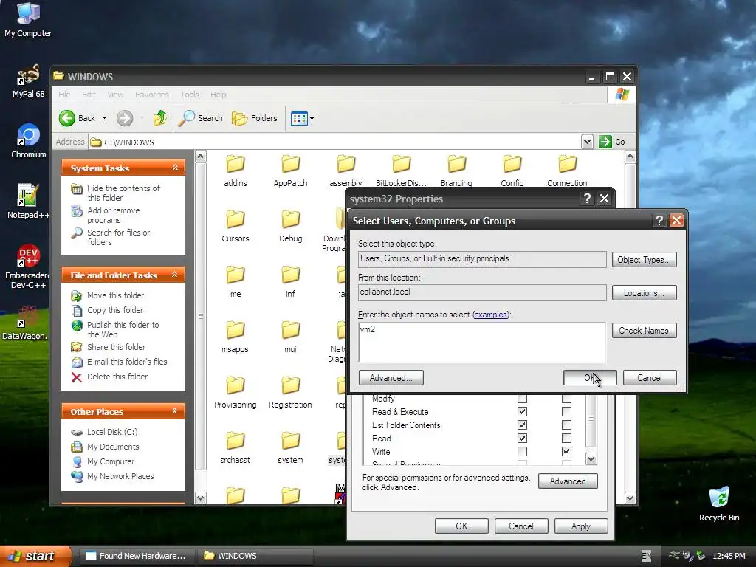Click Apply in system32 Properties
This screenshot has width=756, height=567.
(x=581, y=526)
